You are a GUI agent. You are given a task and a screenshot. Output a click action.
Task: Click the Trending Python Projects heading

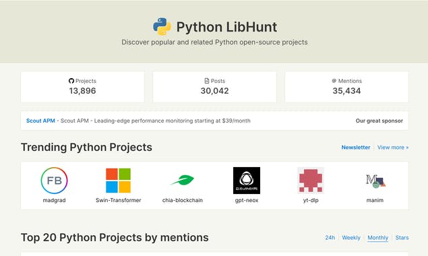(86, 148)
